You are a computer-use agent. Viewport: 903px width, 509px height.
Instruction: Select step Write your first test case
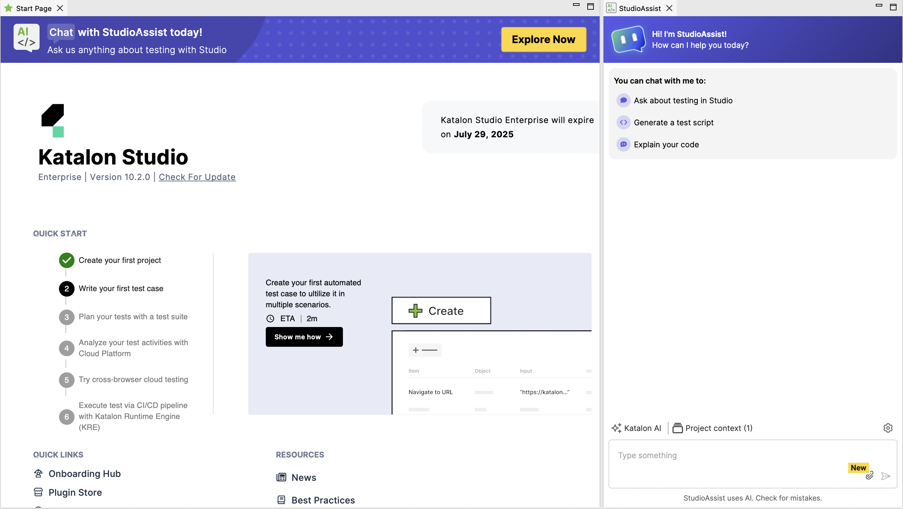tap(121, 288)
